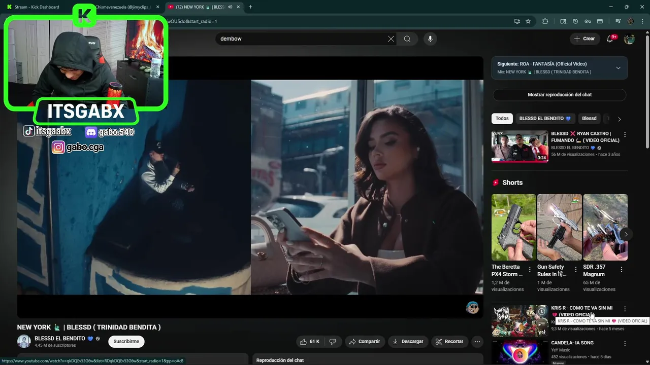Mute audio via the tab speaker icon

click(x=230, y=7)
